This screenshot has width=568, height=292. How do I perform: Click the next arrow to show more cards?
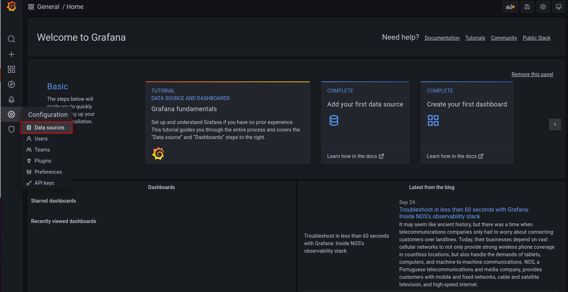click(x=555, y=124)
